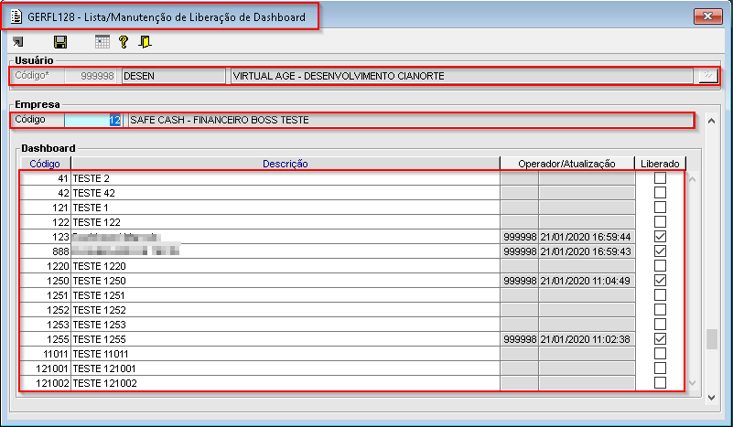Screen dimensions: 733x427
Task: Select the TESTE 121001 description cell
Action: 286,368
